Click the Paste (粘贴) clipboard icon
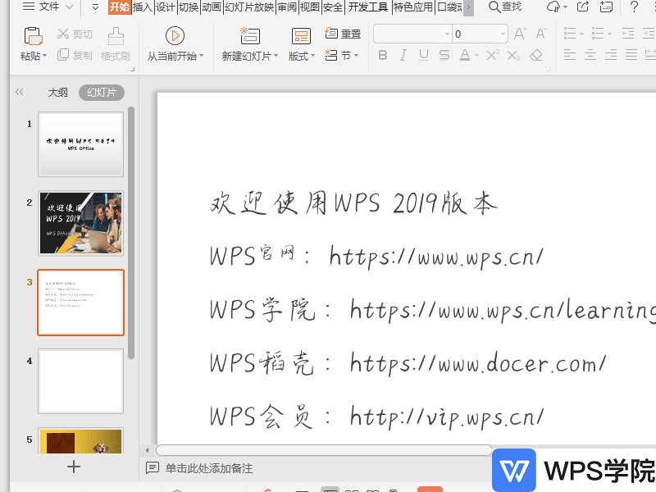The image size is (656, 492). [33, 36]
